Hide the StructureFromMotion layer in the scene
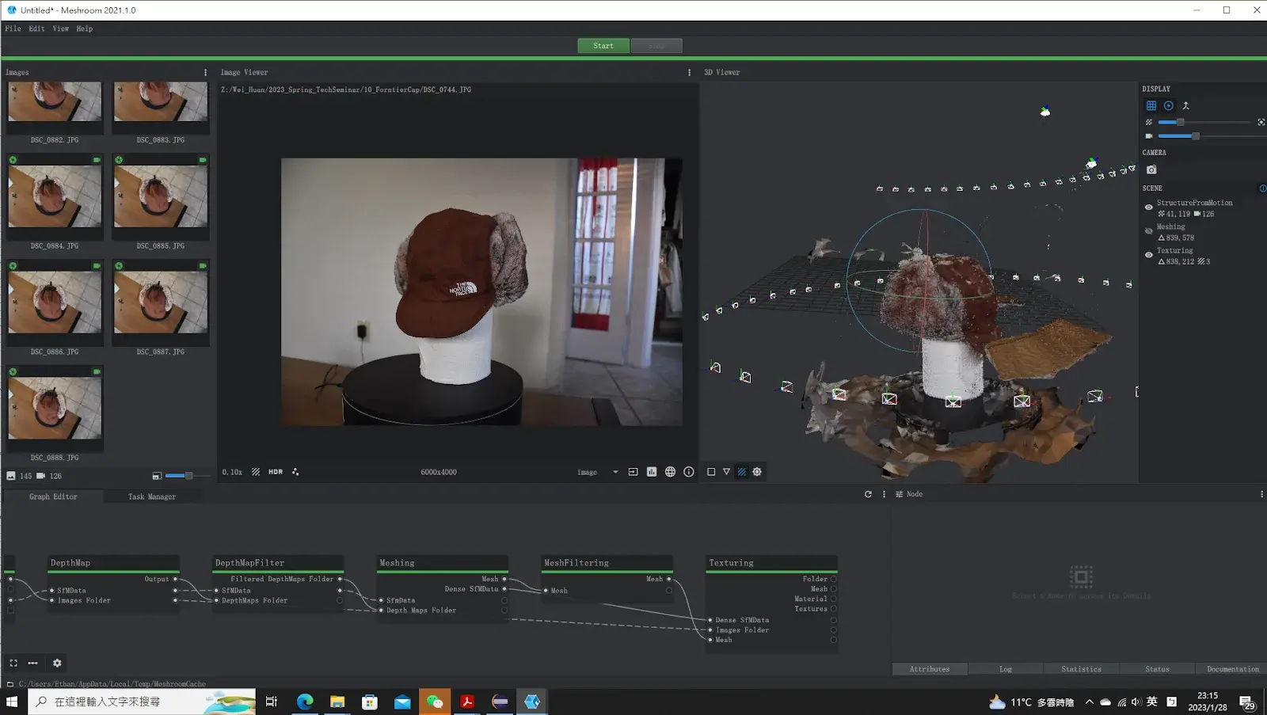The height and width of the screenshot is (715, 1267). click(1149, 207)
